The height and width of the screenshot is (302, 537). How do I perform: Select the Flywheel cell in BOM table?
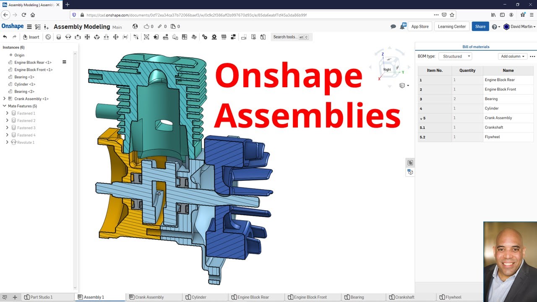(x=508, y=137)
